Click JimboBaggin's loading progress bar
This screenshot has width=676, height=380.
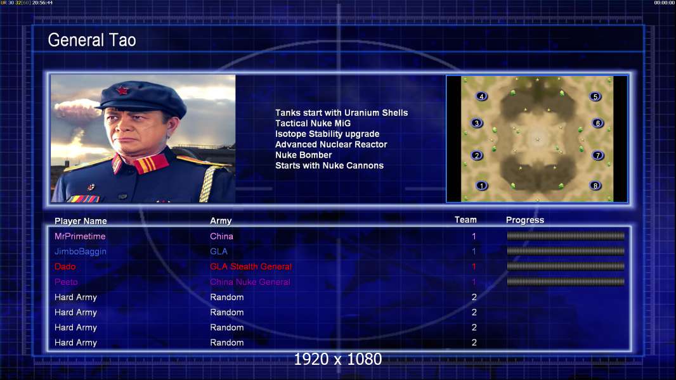(x=566, y=251)
